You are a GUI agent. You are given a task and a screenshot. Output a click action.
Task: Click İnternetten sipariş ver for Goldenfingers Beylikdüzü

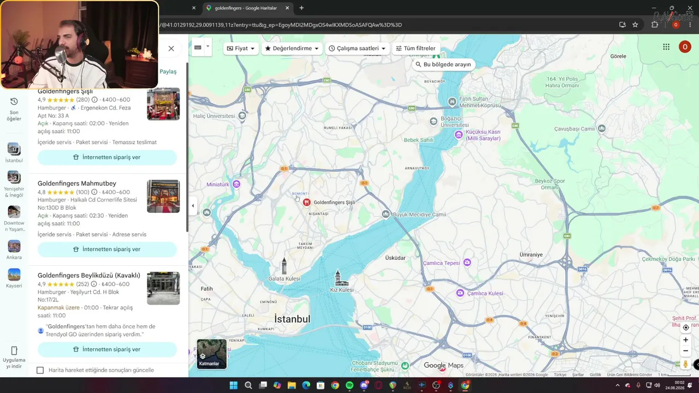pyautogui.click(x=107, y=349)
